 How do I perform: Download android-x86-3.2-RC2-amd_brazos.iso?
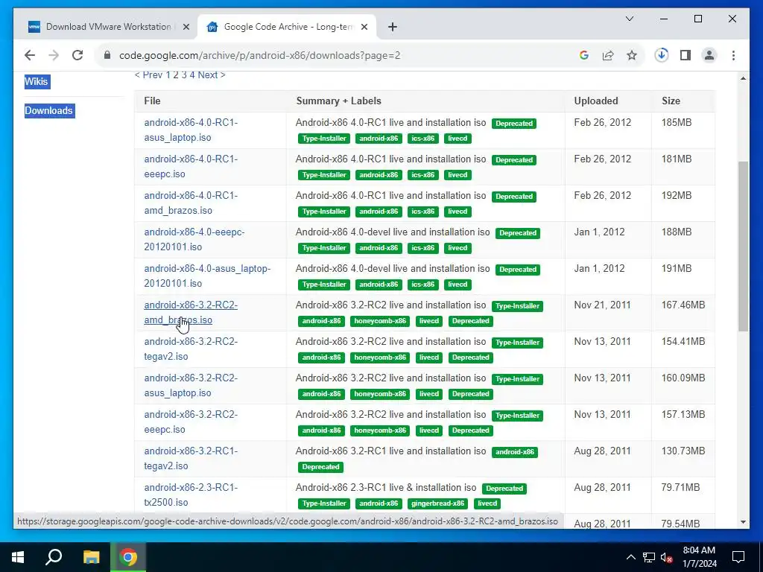click(x=191, y=312)
